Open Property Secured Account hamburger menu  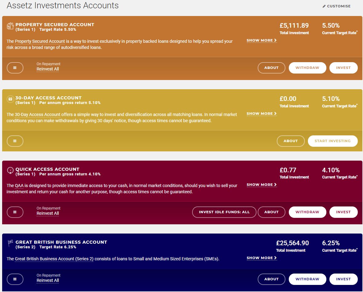coord(15,68)
